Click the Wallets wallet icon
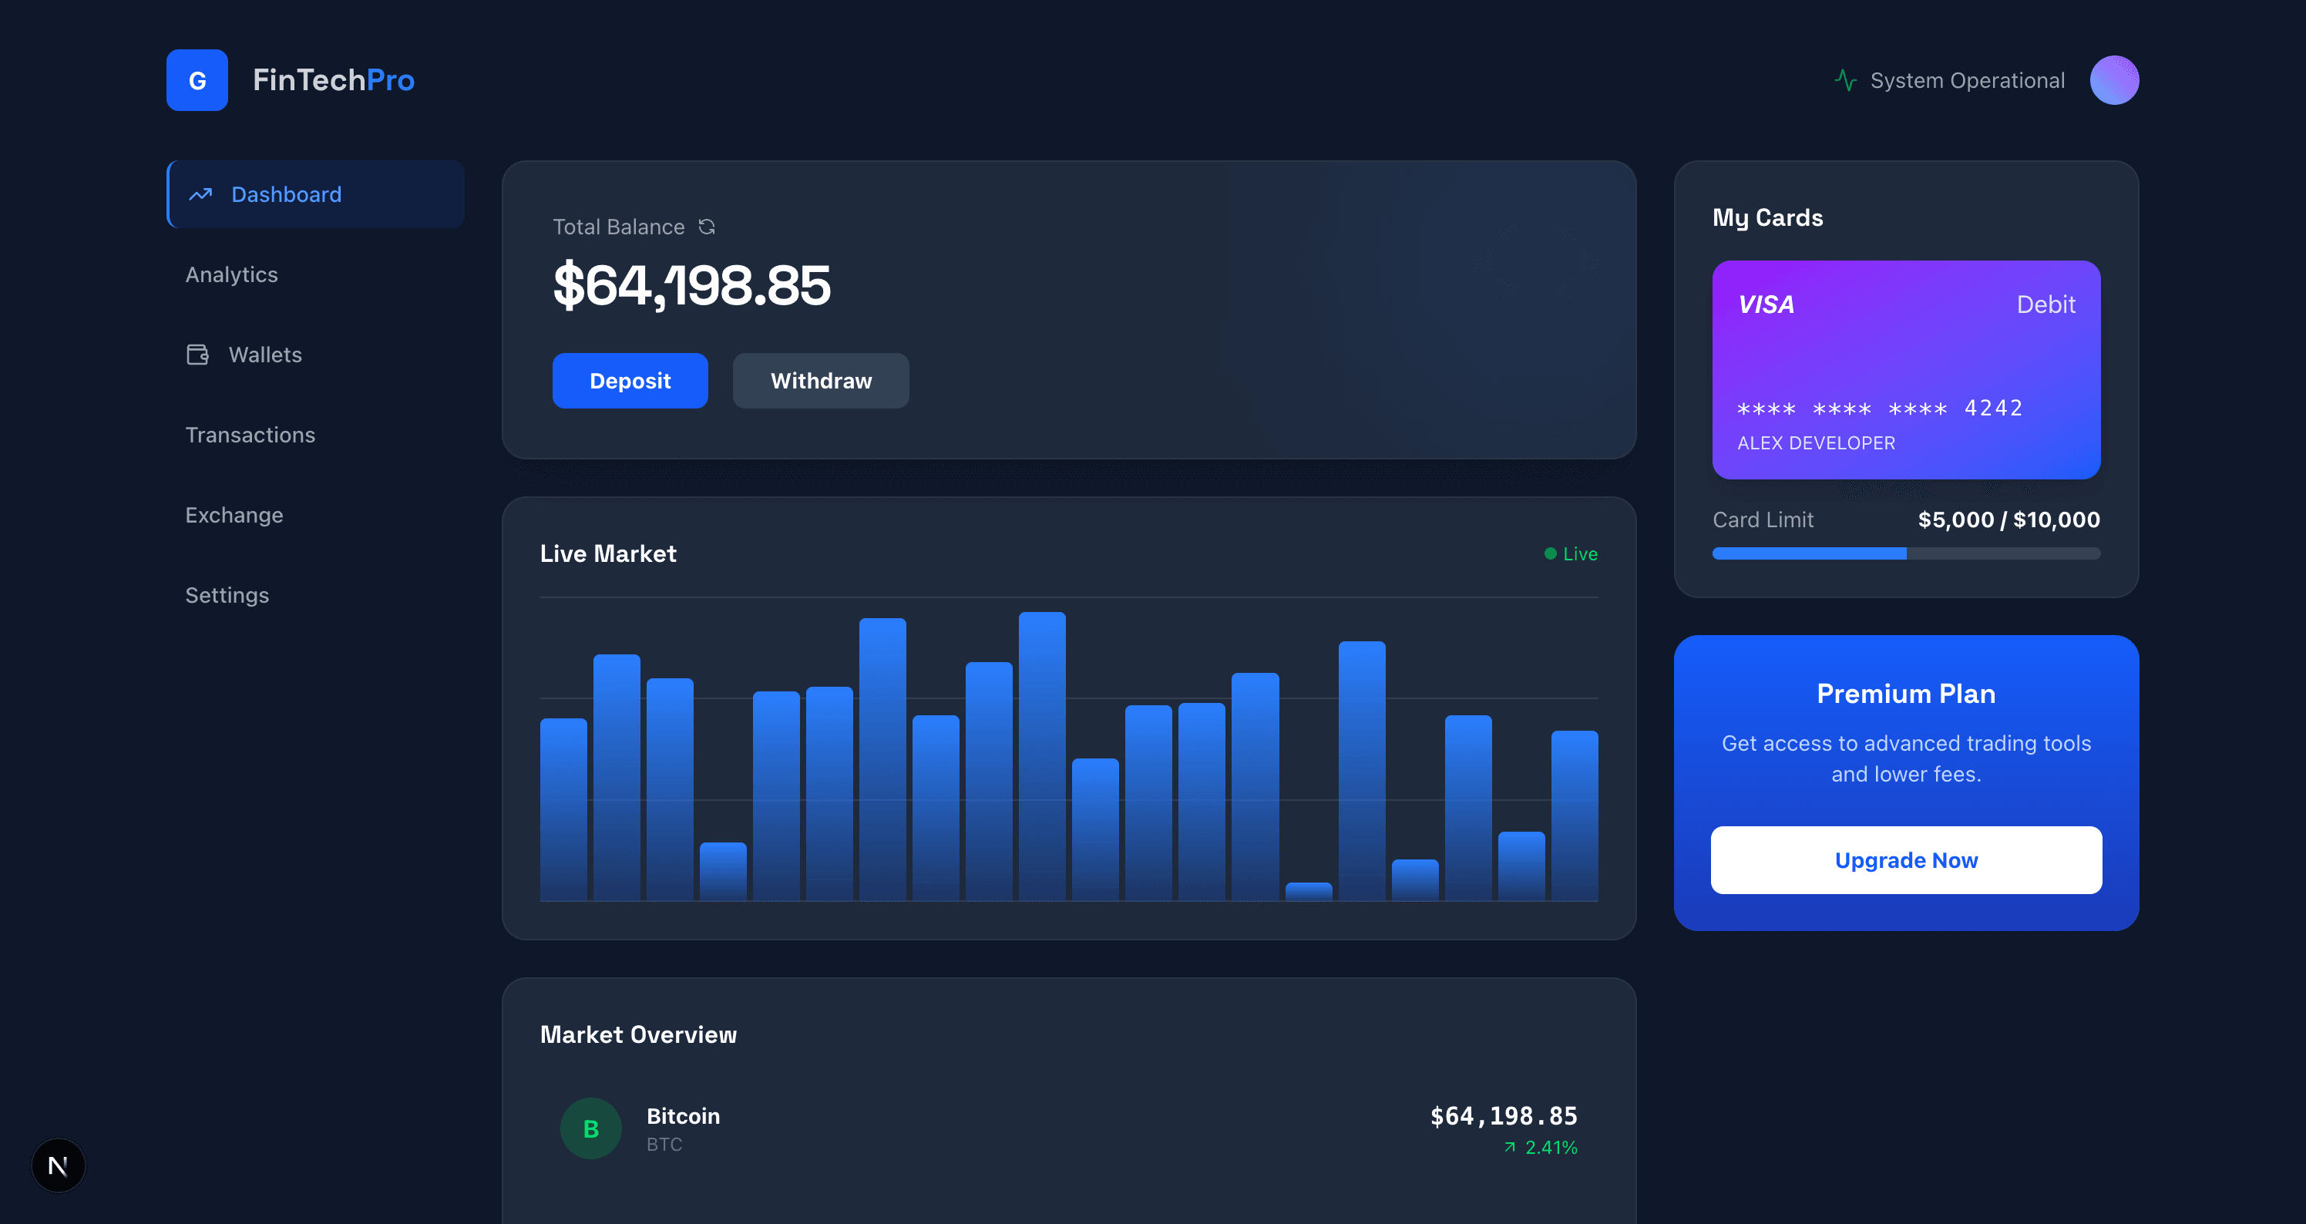This screenshot has width=2306, height=1224. point(197,355)
